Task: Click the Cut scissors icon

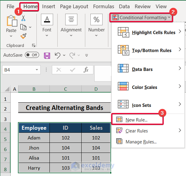Action: [x=23, y=18]
